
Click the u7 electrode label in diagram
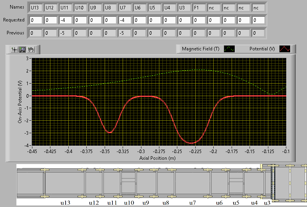pyautogui.click(x=192, y=203)
